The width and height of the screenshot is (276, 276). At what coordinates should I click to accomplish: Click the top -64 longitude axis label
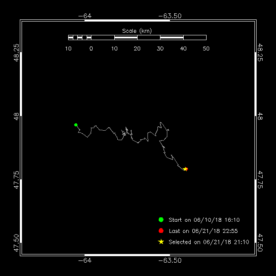click(x=85, y=16)
